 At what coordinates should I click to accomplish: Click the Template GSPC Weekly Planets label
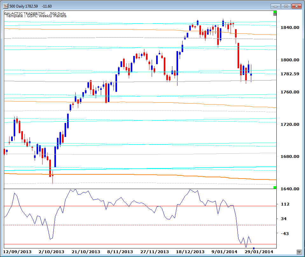pyautogui.click(x=36, y=16)
